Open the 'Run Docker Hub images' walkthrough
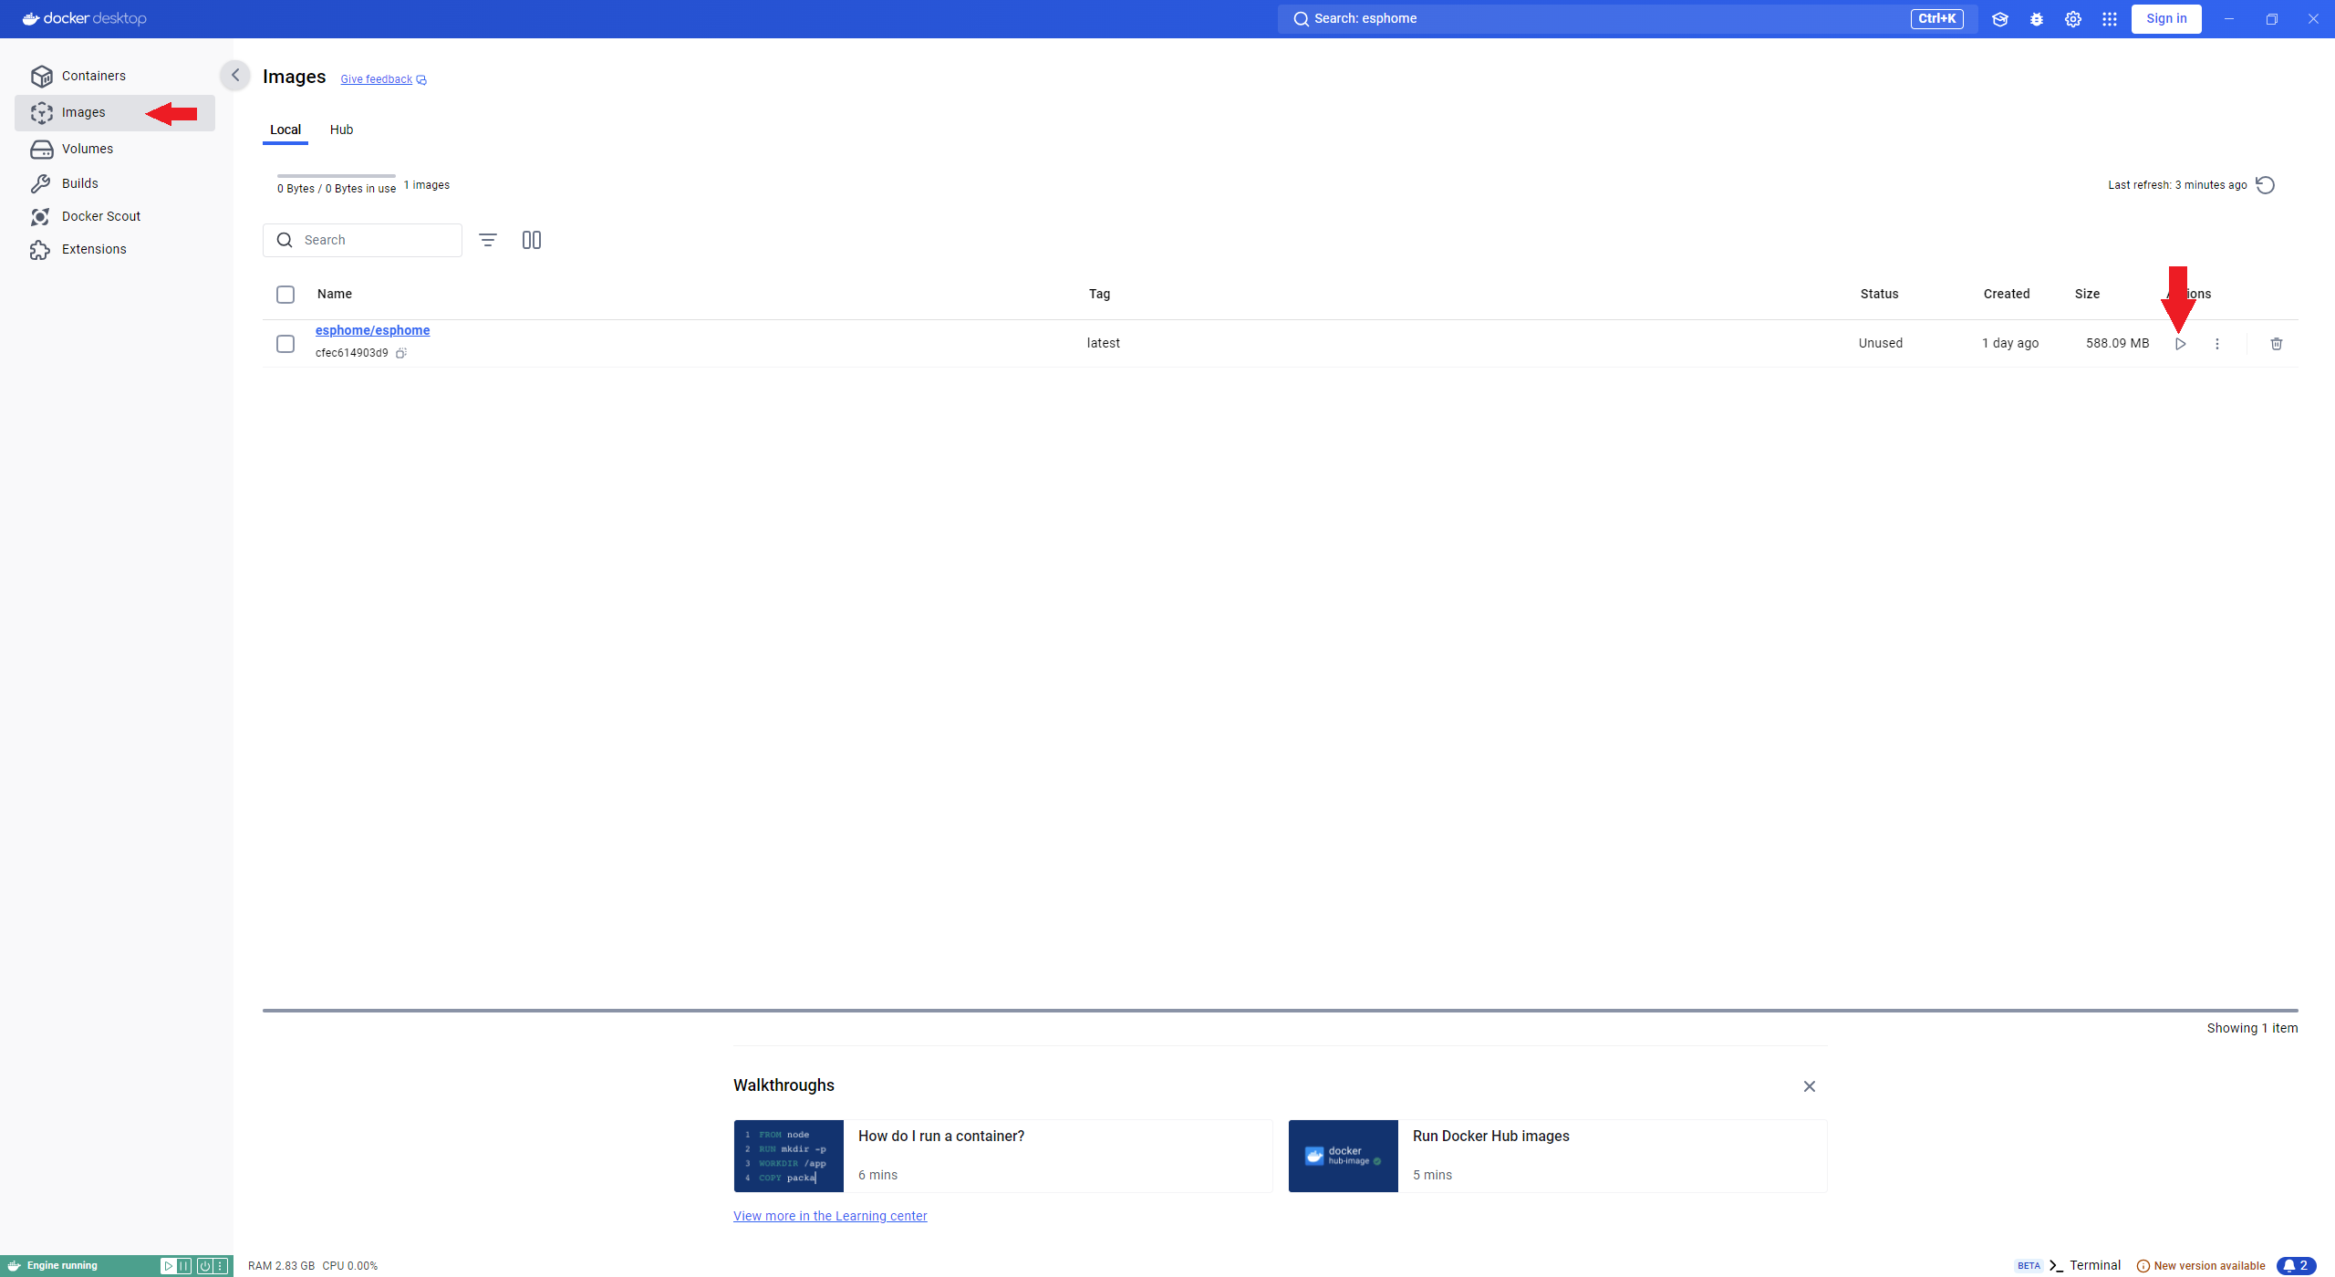 pyautogui.click(x=1558, y=1156)
